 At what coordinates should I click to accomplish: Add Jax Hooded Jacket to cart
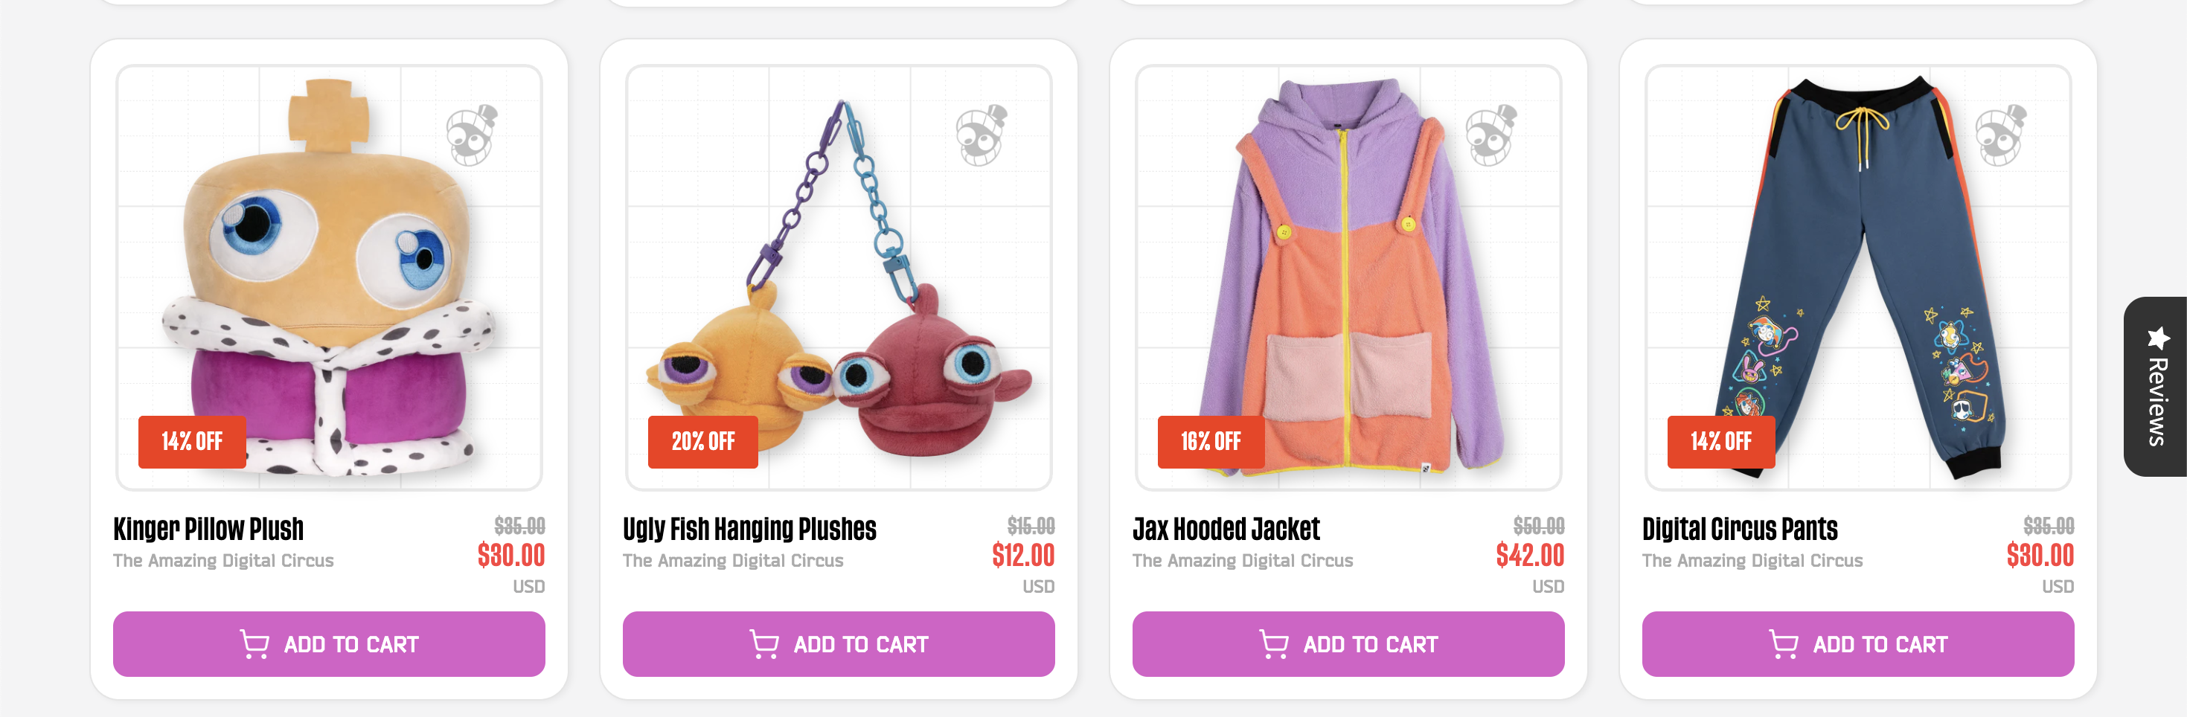pyautogui.click(x=1348, y=644)
